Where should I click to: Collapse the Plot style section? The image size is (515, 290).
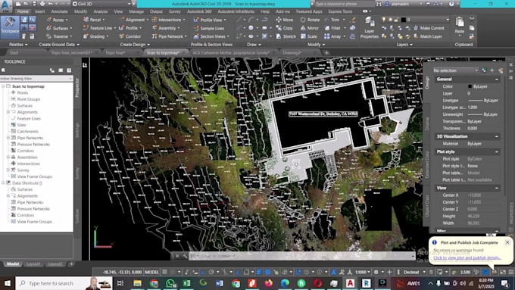(497, 151)
